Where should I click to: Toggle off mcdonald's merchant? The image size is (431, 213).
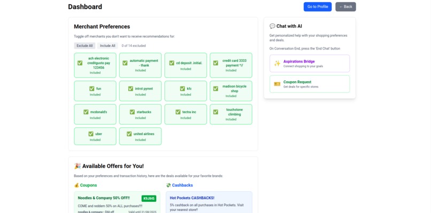point(95,114)
